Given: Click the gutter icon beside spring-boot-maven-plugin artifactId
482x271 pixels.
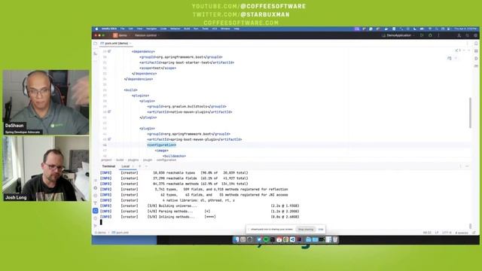Looking at the screenshot, I should pos(109,139).
